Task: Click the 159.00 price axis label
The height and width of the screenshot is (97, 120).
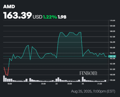Action: 112,80
